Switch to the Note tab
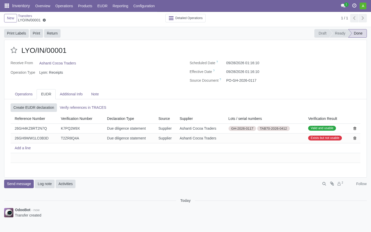The height and width of the screenshot is (232, 371). pos(95,94)
